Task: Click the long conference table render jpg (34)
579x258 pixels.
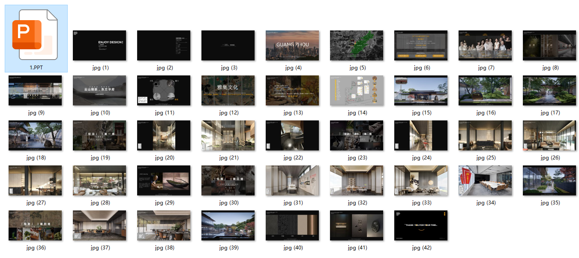Action: coord(485,180)
